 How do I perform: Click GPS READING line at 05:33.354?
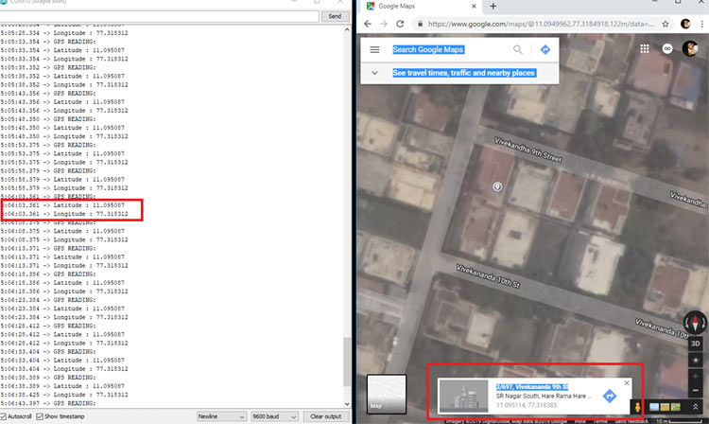pyautogui.click(x=75, y=42)
